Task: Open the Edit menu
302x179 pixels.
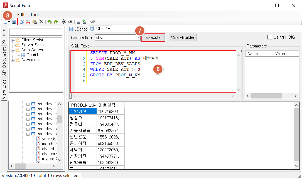Action: click(21, 15)
